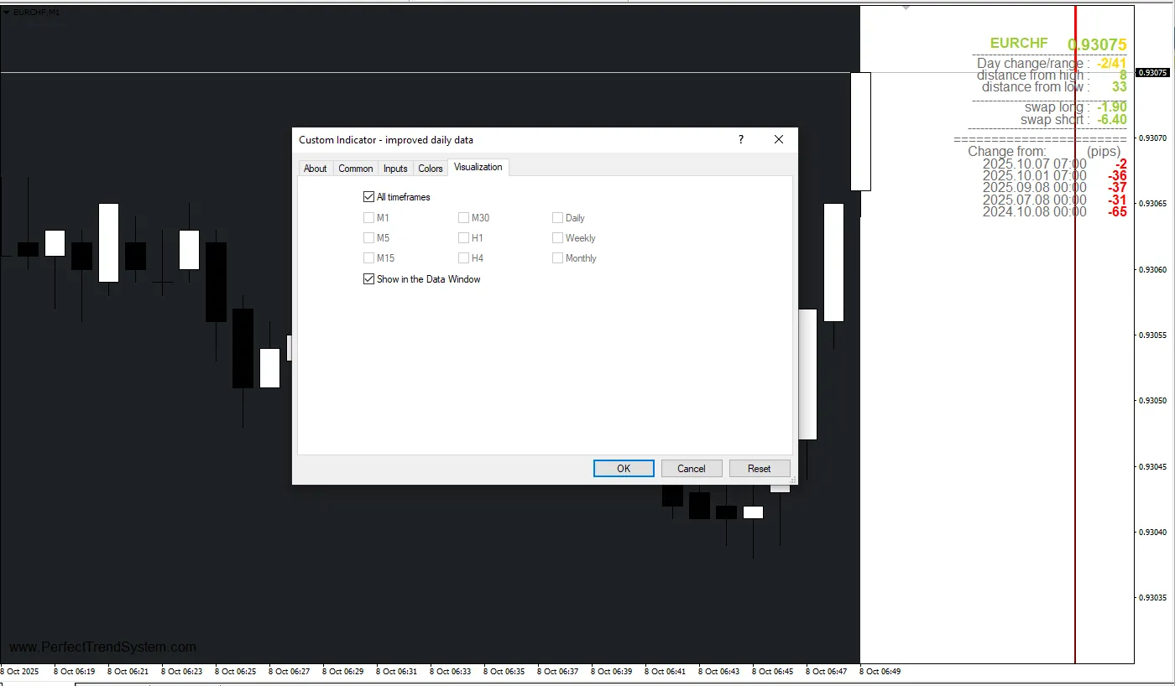Go to the Inputs tab
The image size is (1175, 686).
point(395,169)
